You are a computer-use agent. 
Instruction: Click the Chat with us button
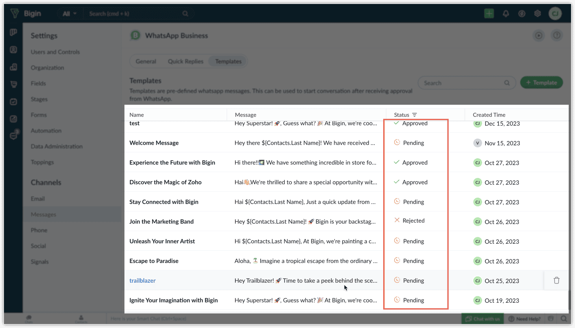tap(483, 319)
